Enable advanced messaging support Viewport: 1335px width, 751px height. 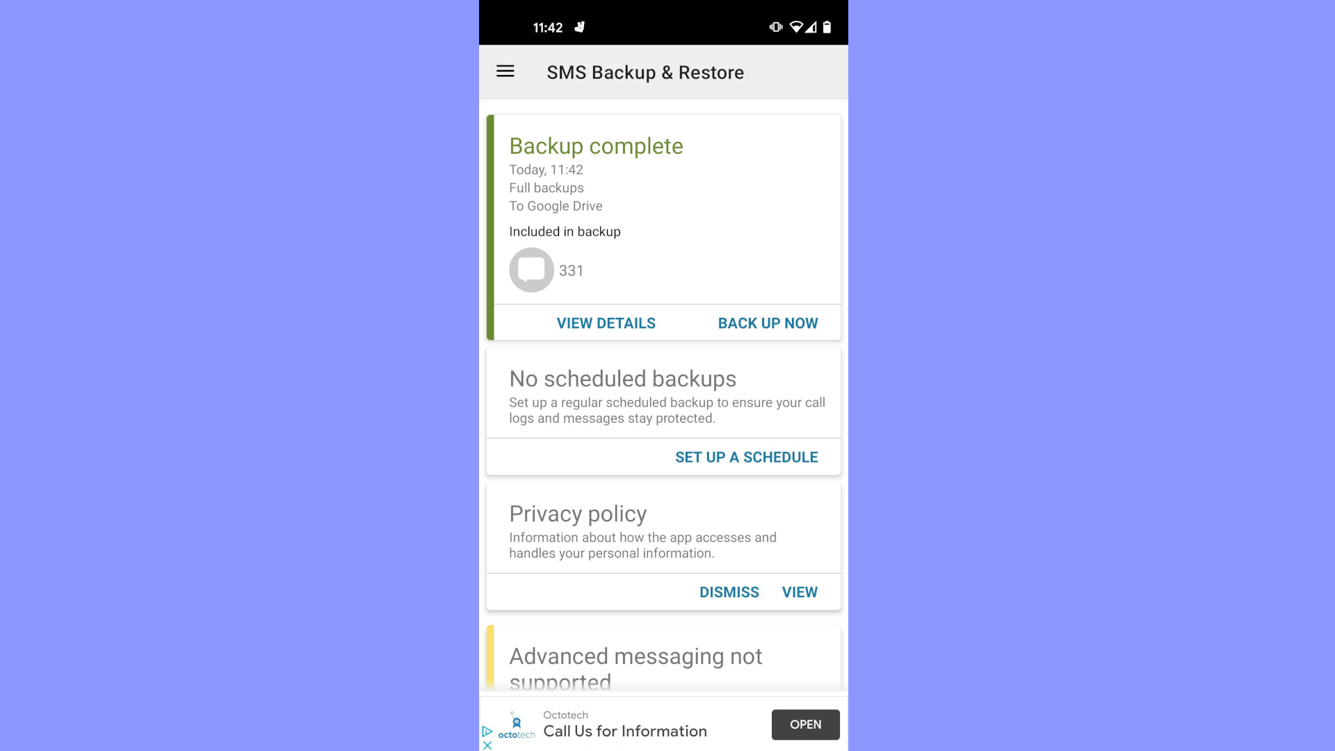663,665
